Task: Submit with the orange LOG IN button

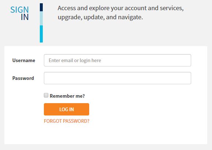Action: (x=67, y=109)
